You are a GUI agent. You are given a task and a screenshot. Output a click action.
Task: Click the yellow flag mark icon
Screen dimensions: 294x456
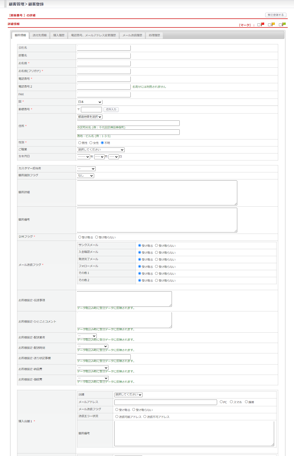[x=273, y=24]
